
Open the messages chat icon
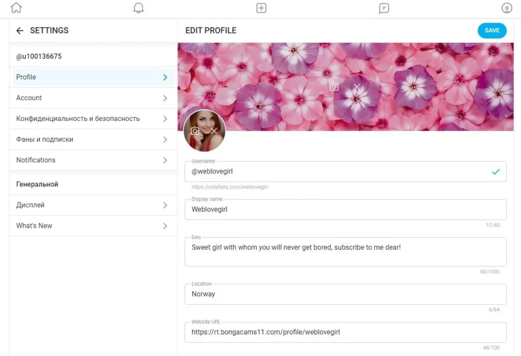[x=384, y=8]
